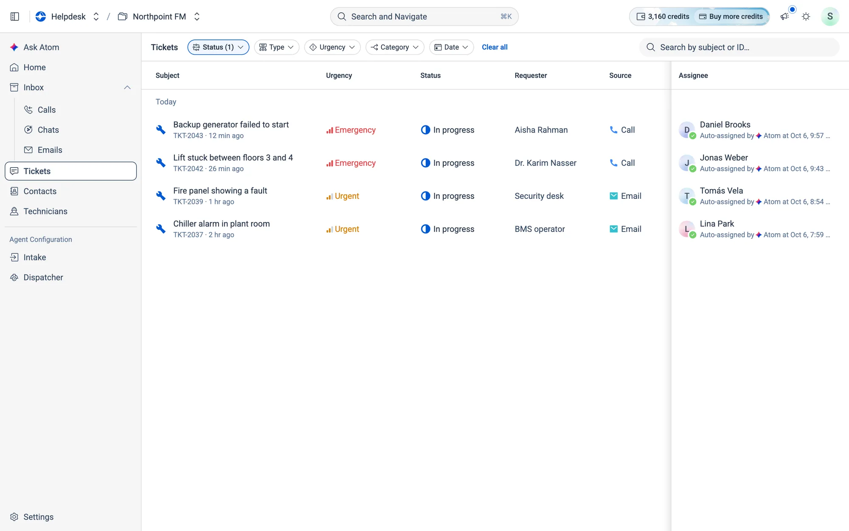
Task: Click Daniel Brooks assignee avatar
Action: (686, 130)
